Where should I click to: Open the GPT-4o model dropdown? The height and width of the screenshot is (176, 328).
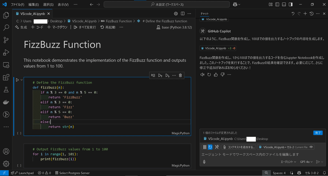306,162
